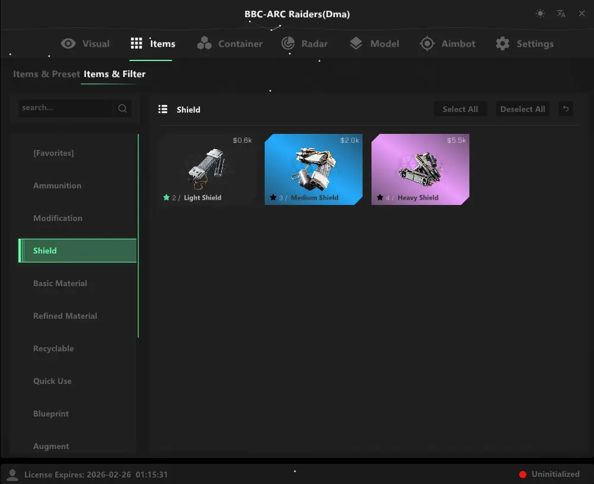Click the Select All button
The image size is (594, 484).
460,108
